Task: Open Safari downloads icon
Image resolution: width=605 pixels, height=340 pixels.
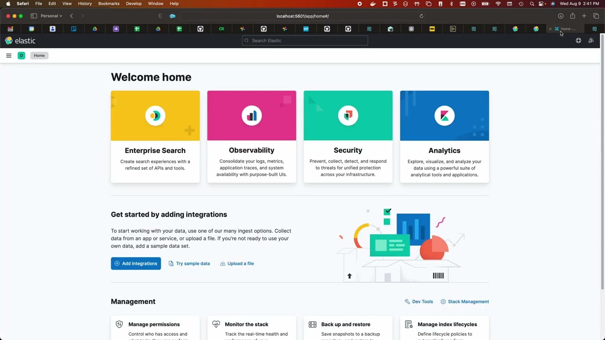Action: [x=561, y=16]
